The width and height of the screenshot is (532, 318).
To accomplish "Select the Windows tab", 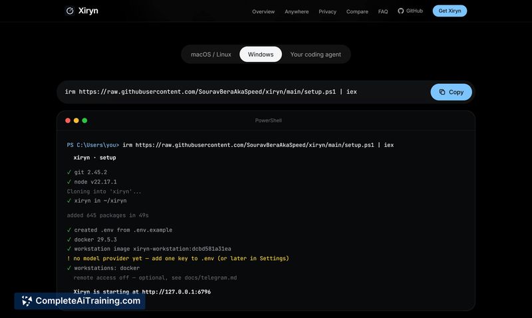I will [261, 55].
